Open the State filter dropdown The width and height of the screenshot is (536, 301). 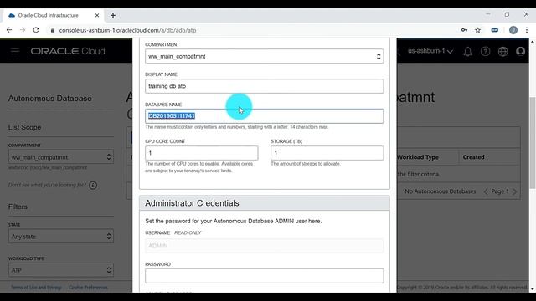[x=61, y=236]
